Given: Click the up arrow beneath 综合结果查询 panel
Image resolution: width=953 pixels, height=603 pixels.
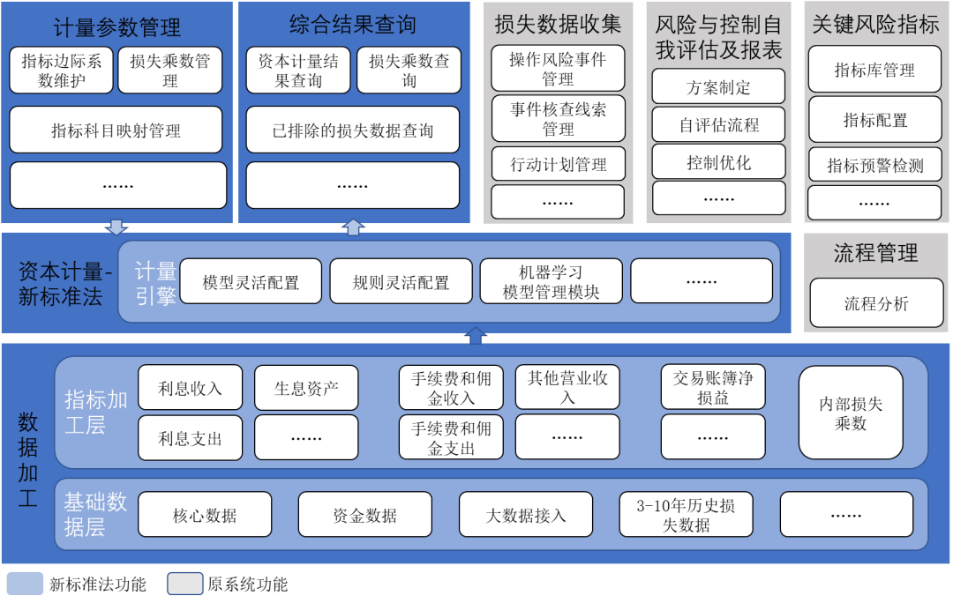Looking at the screenshot, I should [x=352, y=227].
